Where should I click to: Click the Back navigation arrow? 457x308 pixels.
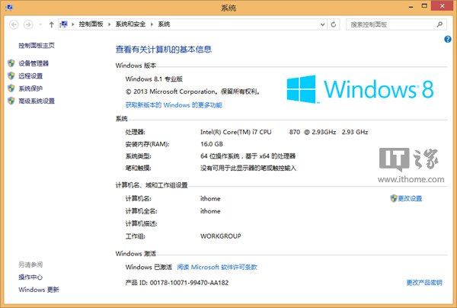[x=14, y=24]
